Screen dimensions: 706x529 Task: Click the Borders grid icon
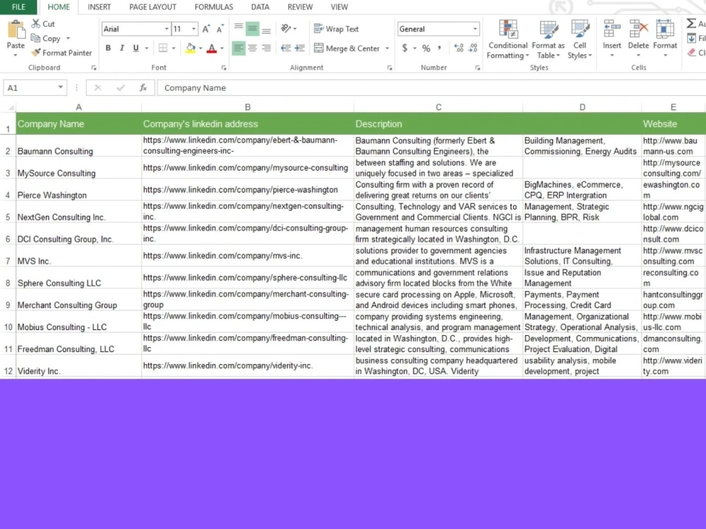[163, 48]
